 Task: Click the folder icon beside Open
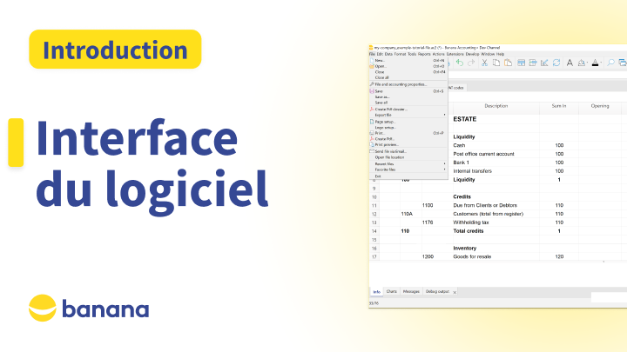(372, 66)
